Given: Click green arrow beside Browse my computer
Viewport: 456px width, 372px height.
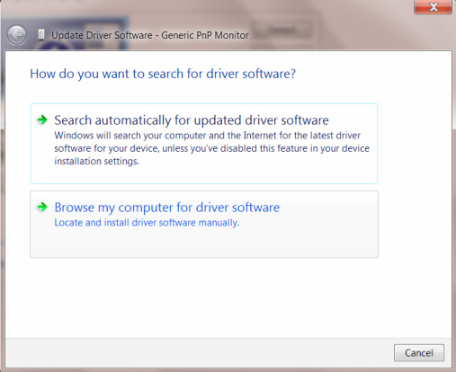Looking at the screenshot, I should click(x=42, y=207).
